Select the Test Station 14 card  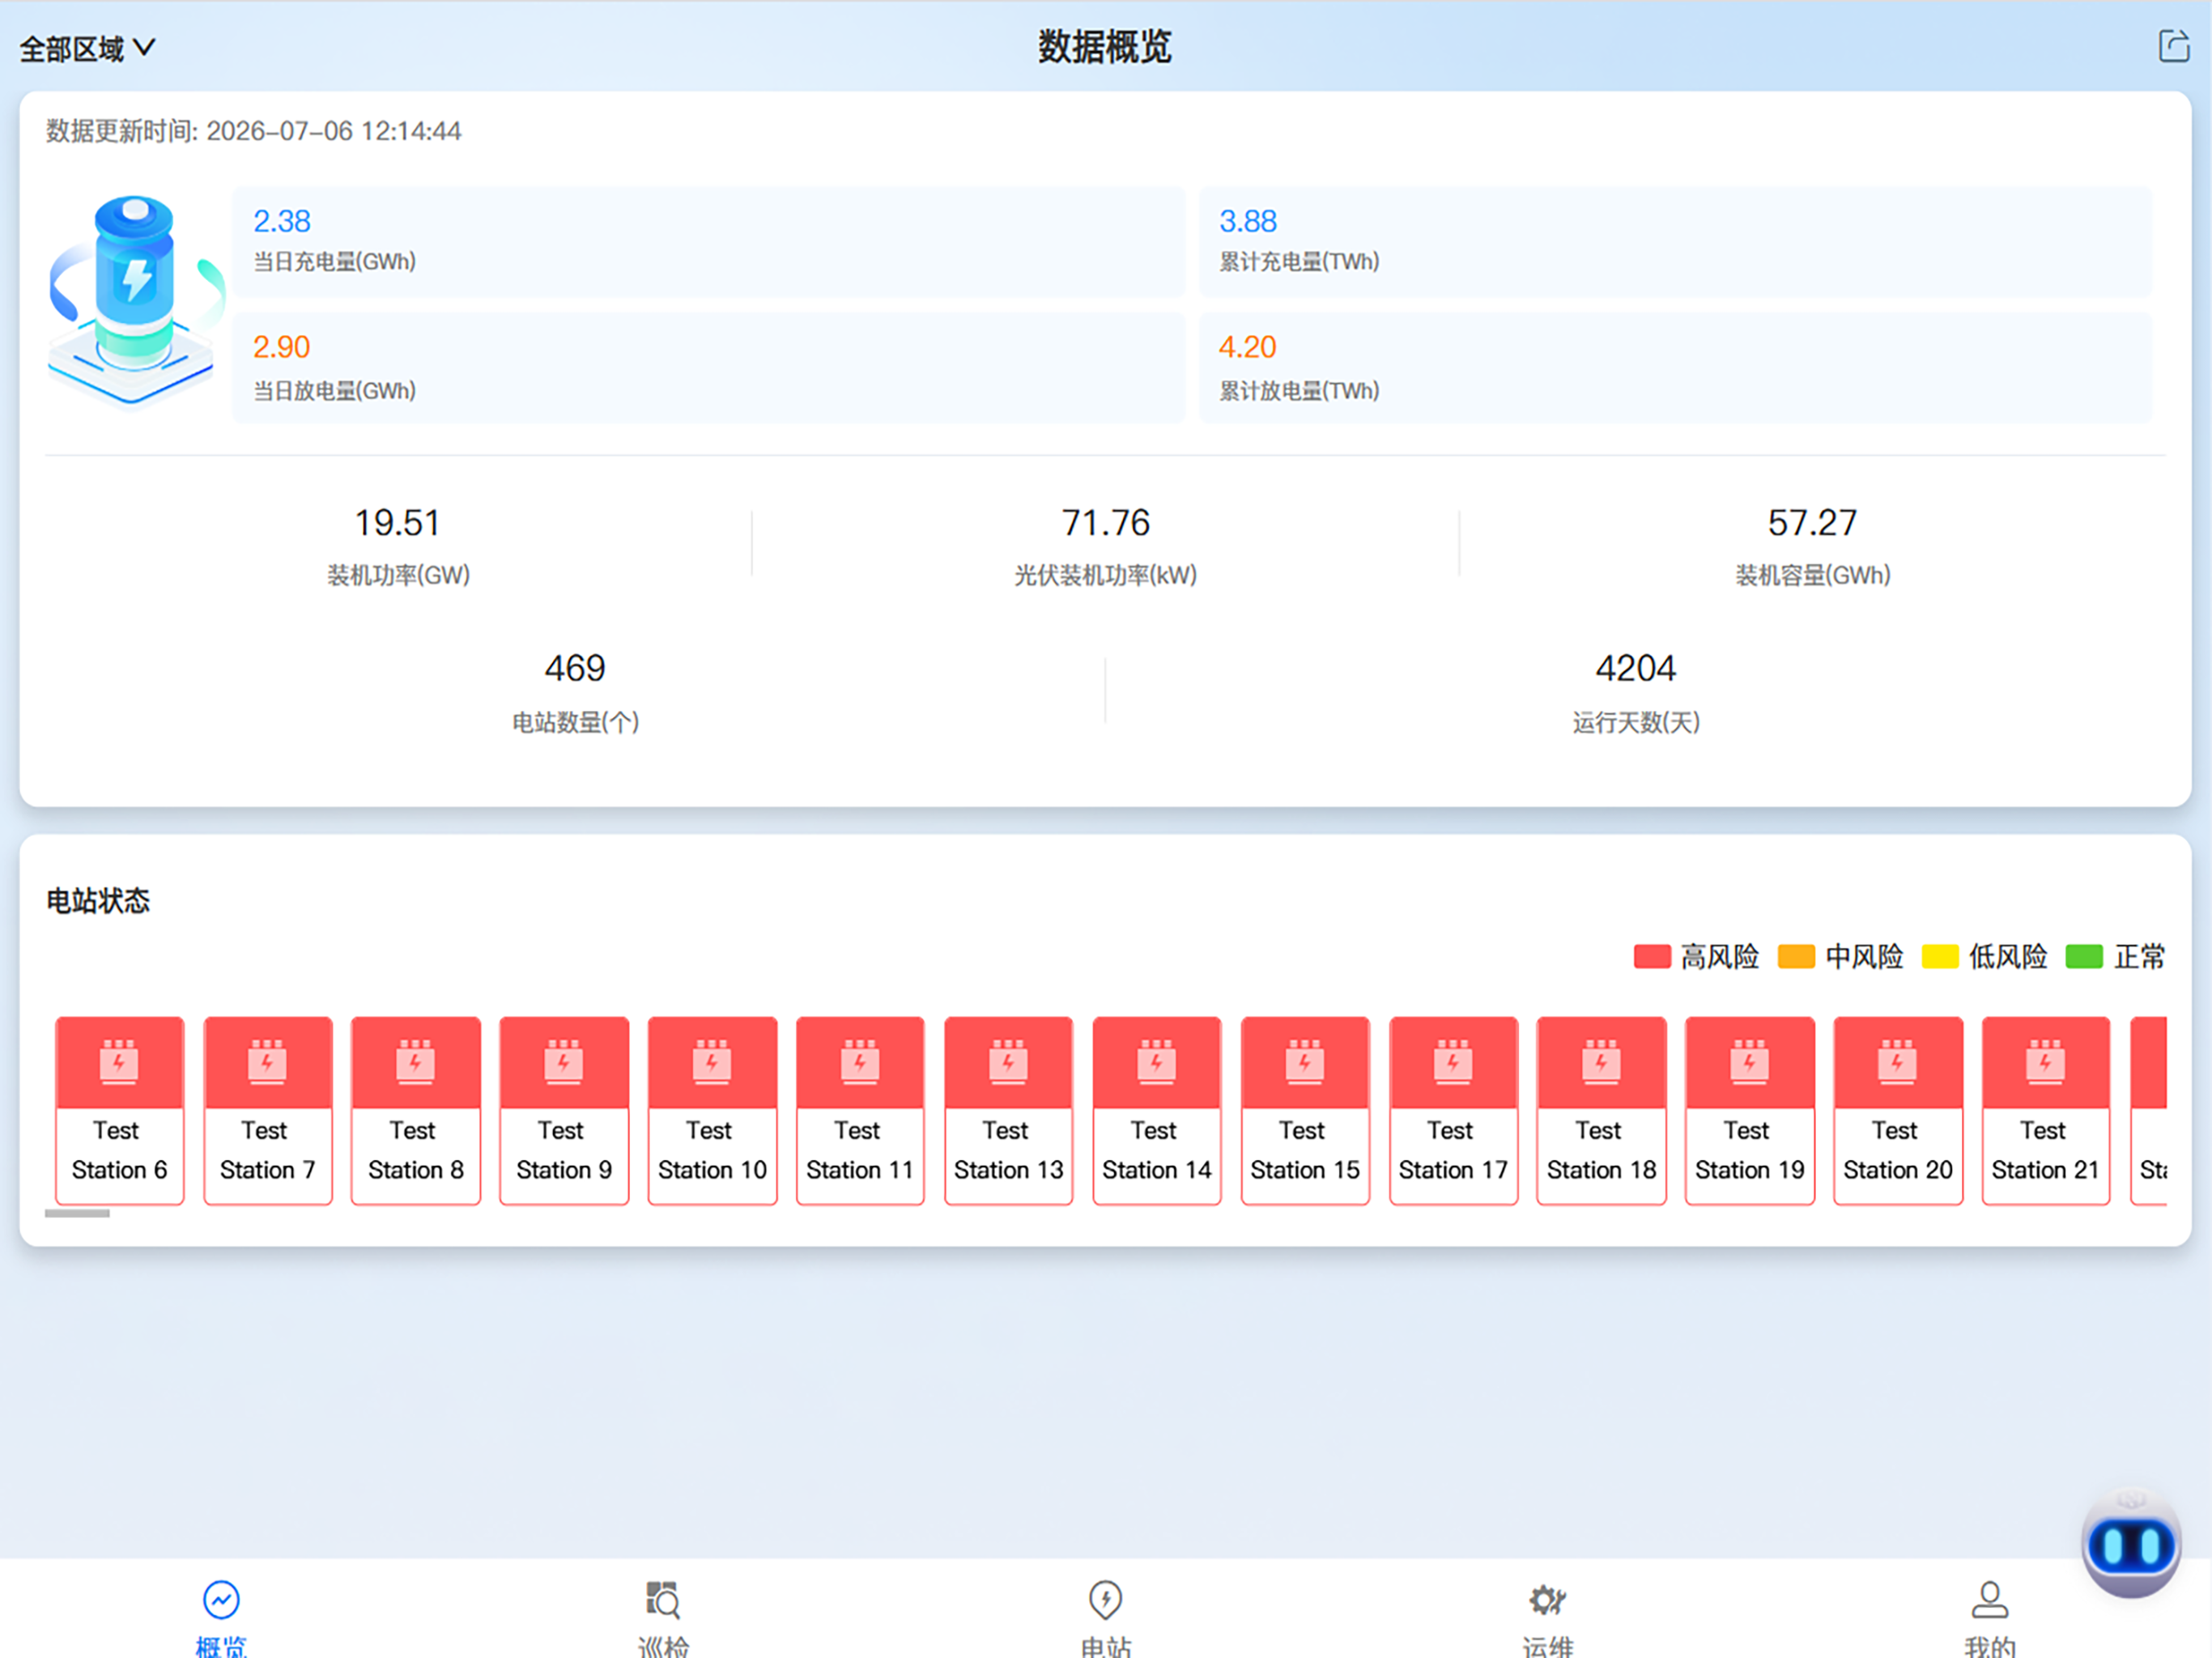click(1157, 1110)
